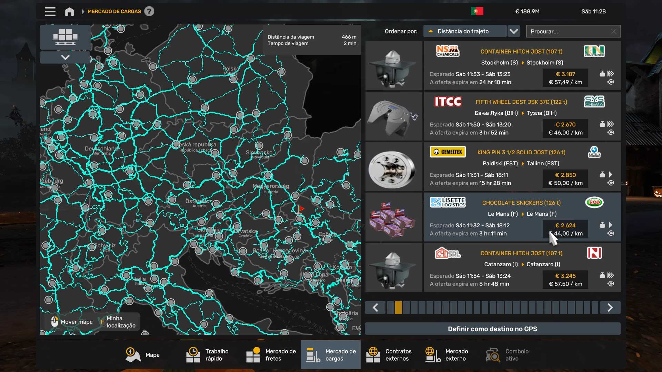The width and height of the screenshot is (662, 372).
Task: Click the Portugal flag language icon
Action: 477,11
